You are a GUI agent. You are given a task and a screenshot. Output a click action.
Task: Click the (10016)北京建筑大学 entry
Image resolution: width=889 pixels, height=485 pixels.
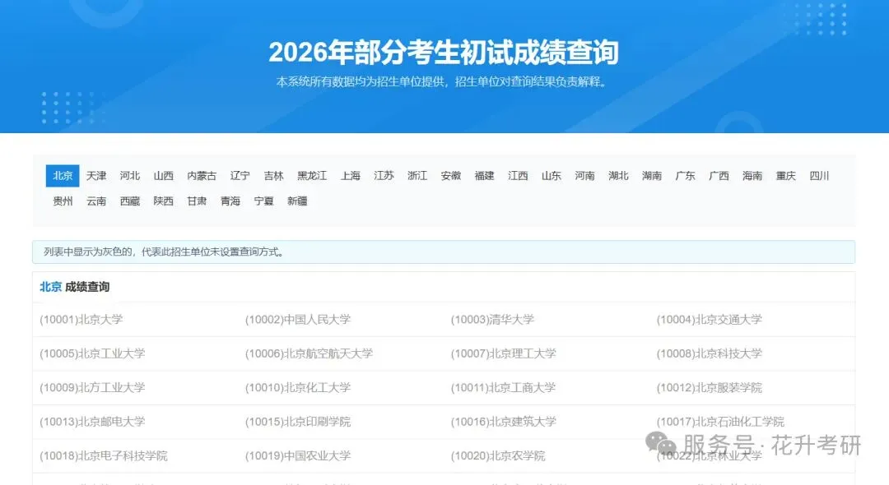point(504,422)
